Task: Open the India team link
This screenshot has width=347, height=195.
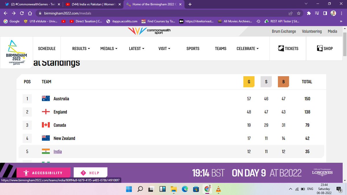Action: click(x=58, y=151)
